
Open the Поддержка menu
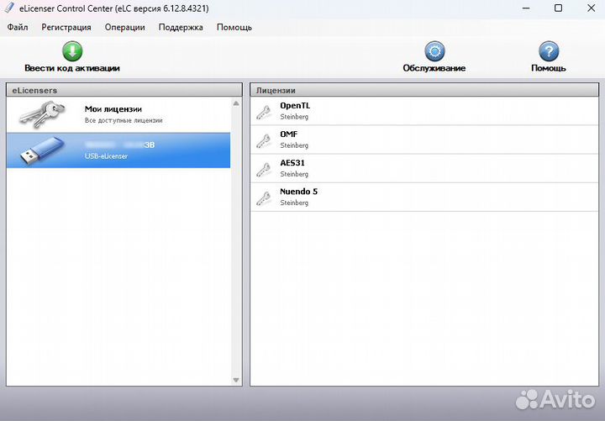[x=181, y=28]
